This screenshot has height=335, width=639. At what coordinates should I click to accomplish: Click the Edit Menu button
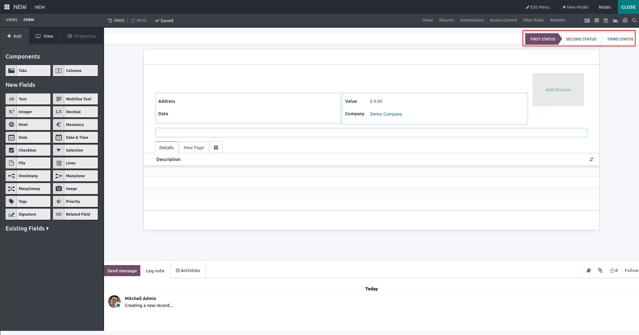[537, 7]
